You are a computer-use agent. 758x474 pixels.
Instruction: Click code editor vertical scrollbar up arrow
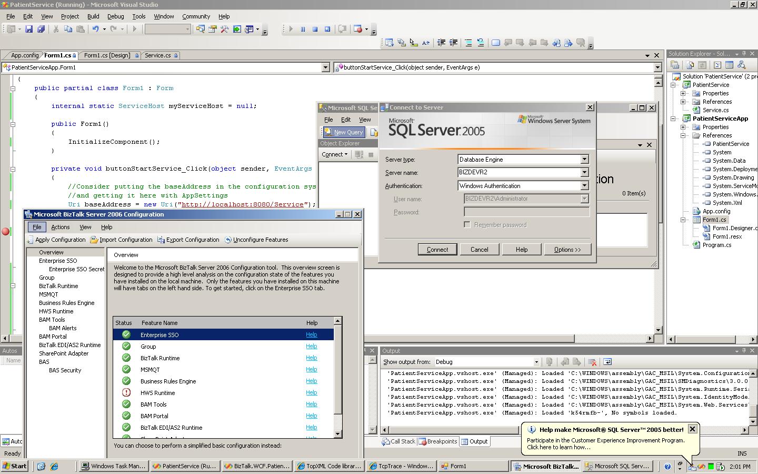[x=658, y=82]
